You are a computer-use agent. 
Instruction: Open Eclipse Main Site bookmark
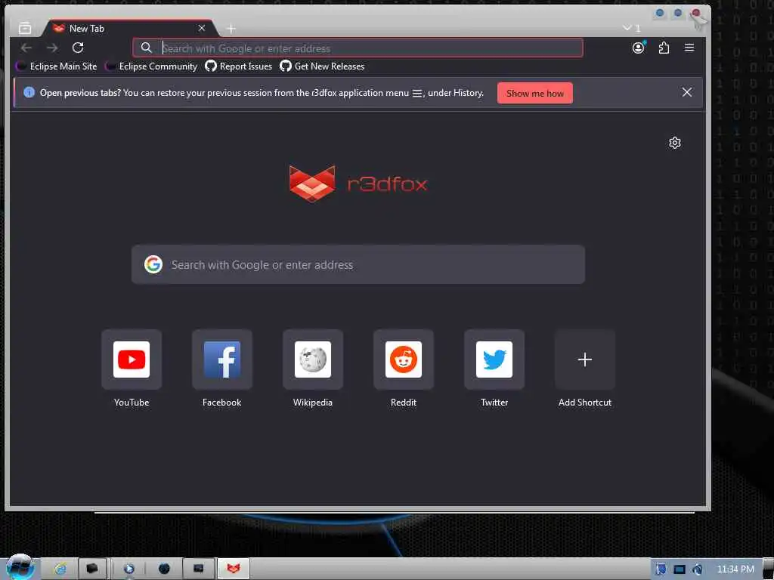tap(57, 66)
